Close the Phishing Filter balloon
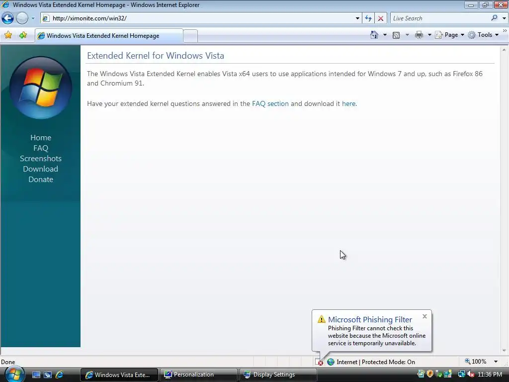 [424, 316]
